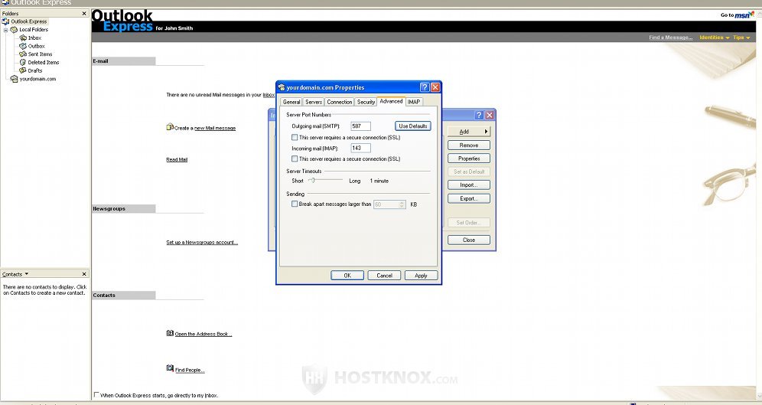
Task: Click Set up a Newsgroups account link
Action: click(202, 242)
